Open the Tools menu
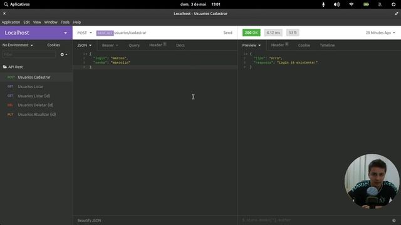The width and height of the screenshot is (401, 225). [x=65, y=22]
